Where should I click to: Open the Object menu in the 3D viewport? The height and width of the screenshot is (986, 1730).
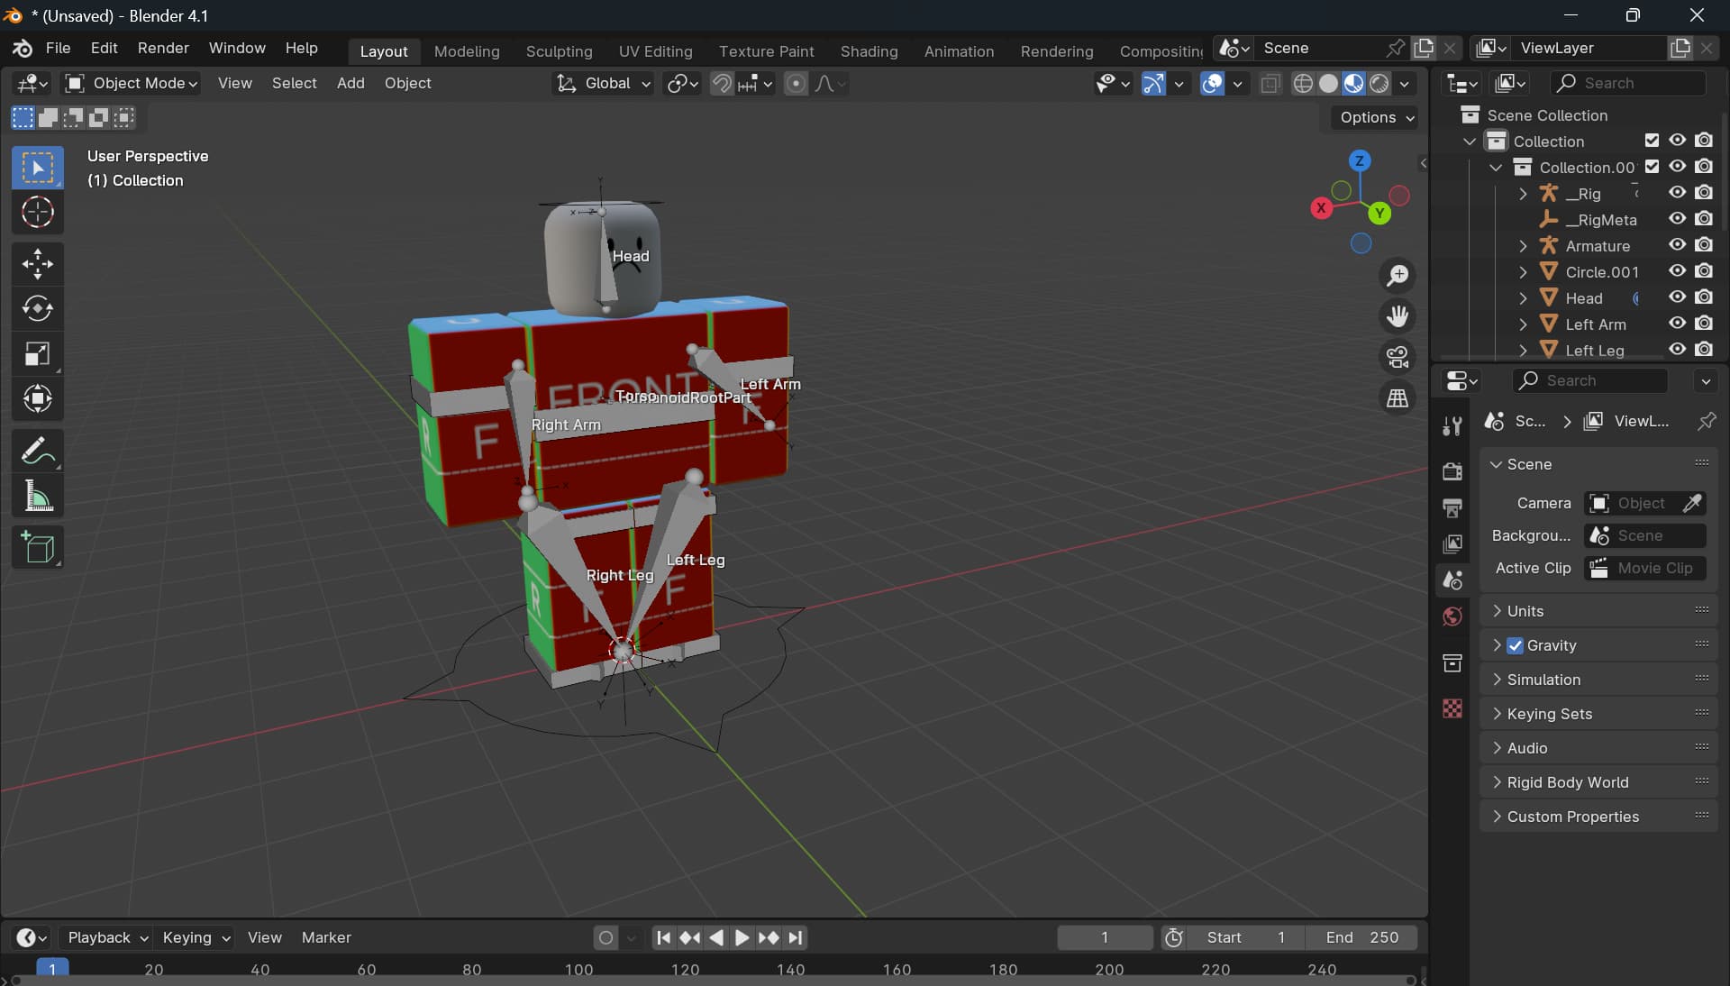(x=407, y=83)
